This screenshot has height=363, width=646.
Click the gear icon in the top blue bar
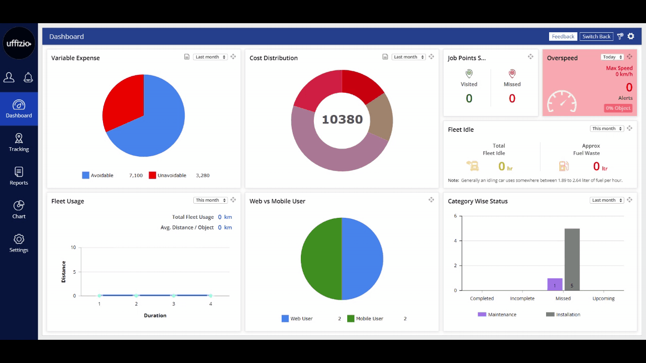click(631, 36)
